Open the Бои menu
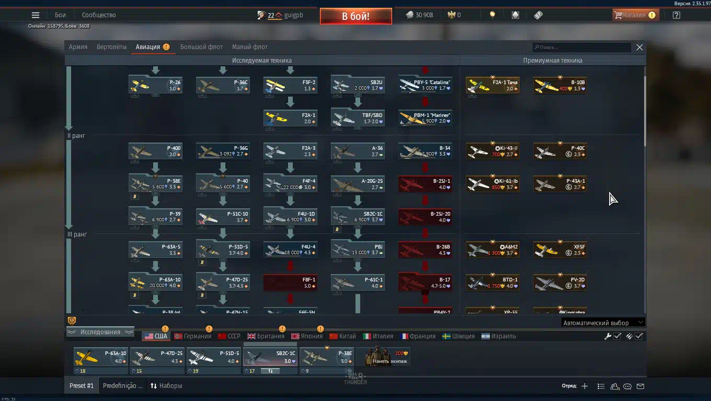Viewport: 711px width, 401px height. click(60, 15)
